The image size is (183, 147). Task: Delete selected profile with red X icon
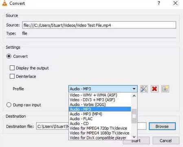pyautogui.click(x=154, y=89)
